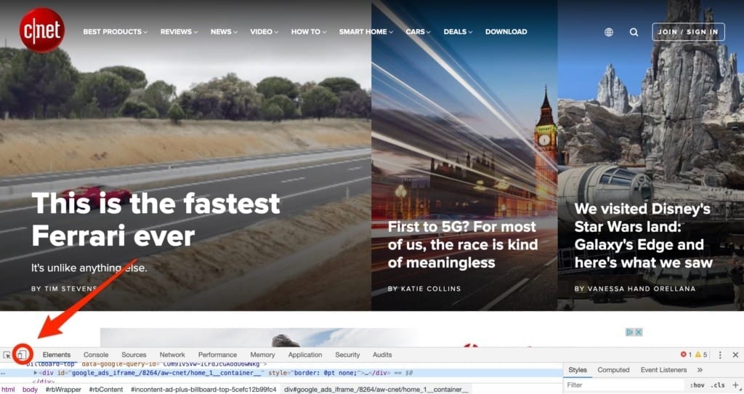Viewport: 744px width, 394px height.
Task: Open the Smart Home dropdown menu
Action: pyautogui.click(x=366, y=32)
